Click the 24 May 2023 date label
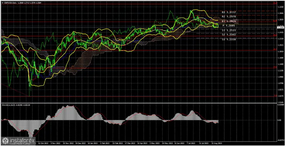Image resolution: width=286 pixels, height=147 pixels. tap(167, 144)
